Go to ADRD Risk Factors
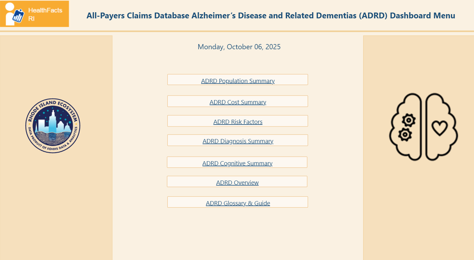Screen dimensions: 474x260 [238, 122]
